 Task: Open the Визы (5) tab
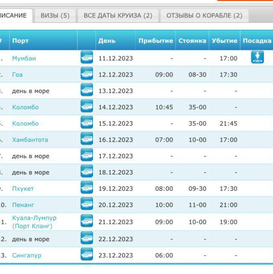(55, 15)
